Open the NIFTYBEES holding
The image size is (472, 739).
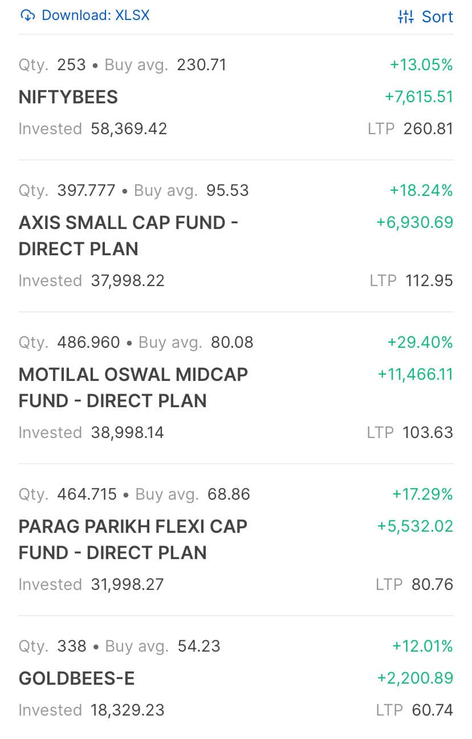pos(68,97)
